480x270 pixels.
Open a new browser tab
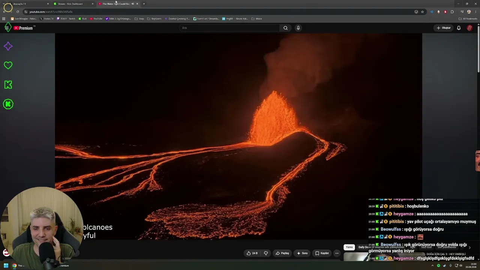[x=144, y=4]
